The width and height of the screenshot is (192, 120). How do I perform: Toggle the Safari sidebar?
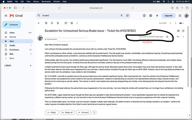pyautogui.click(x=15, y=8)
